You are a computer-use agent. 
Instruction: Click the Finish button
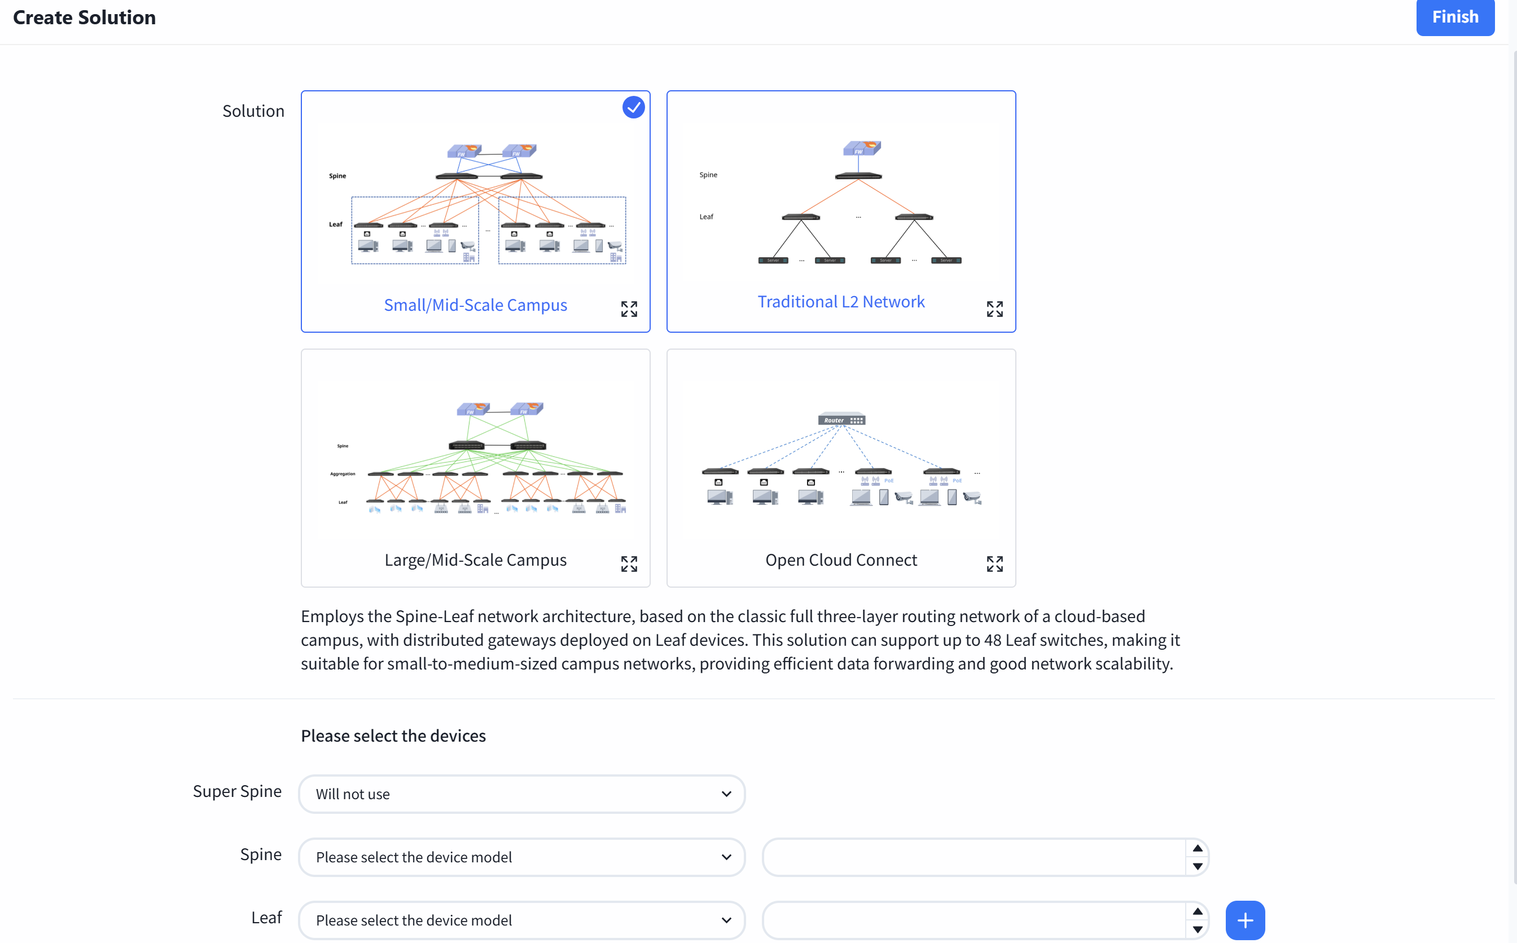point(1455,17)
